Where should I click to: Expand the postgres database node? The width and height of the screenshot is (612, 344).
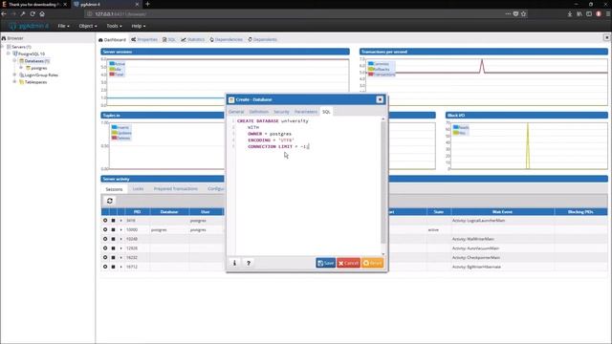[21, 68]
